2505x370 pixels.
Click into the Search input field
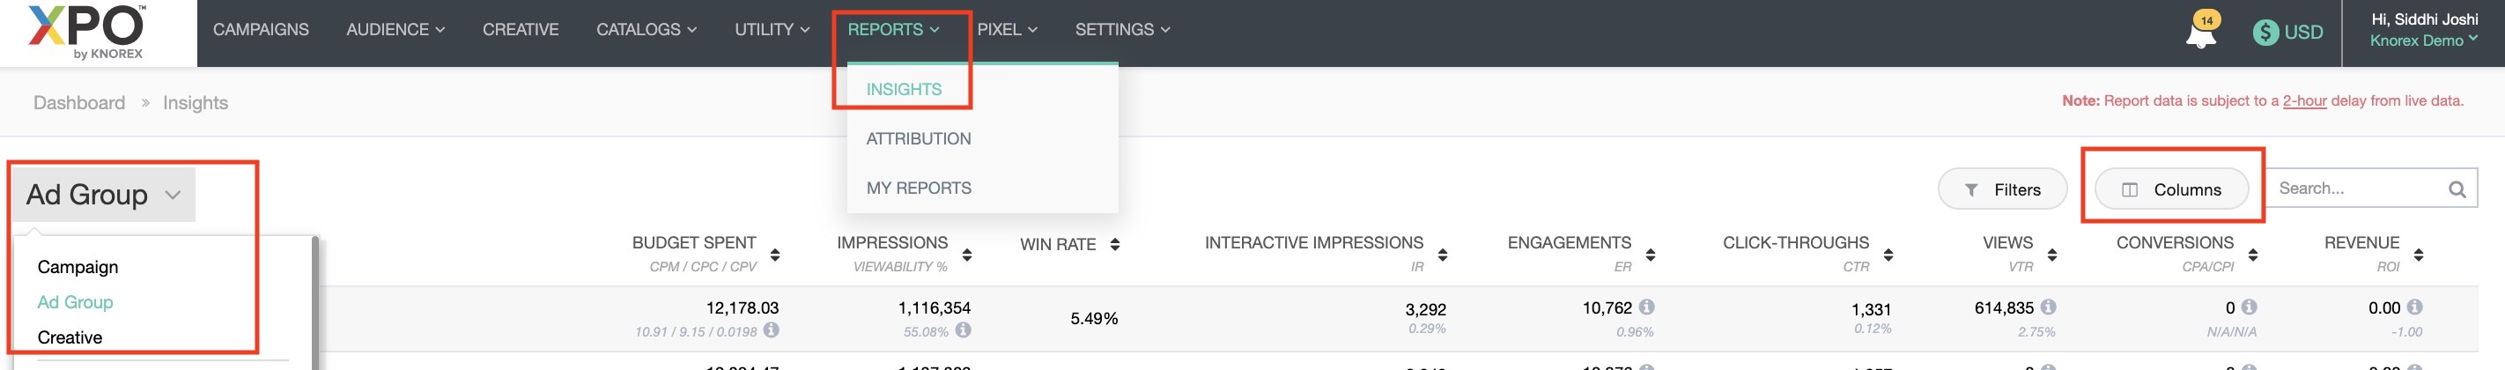pyautogui.click(x=2354, y=189)
